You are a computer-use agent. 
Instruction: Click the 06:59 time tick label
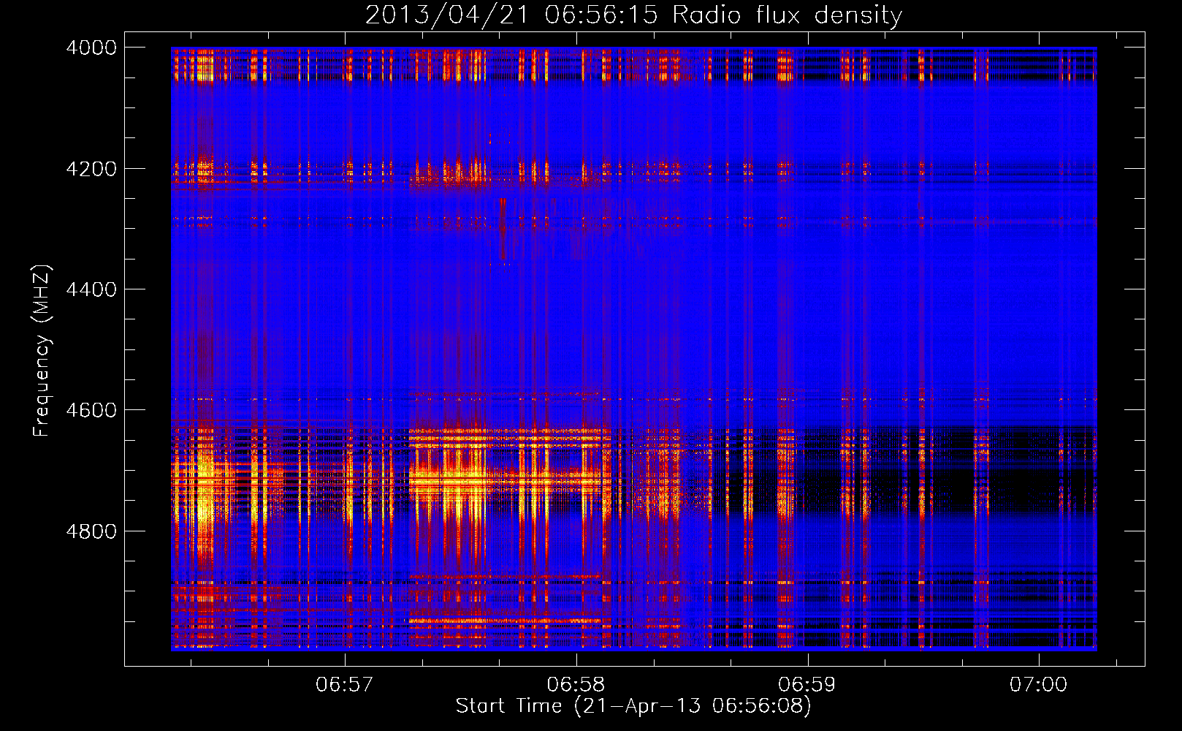(807, 685)
